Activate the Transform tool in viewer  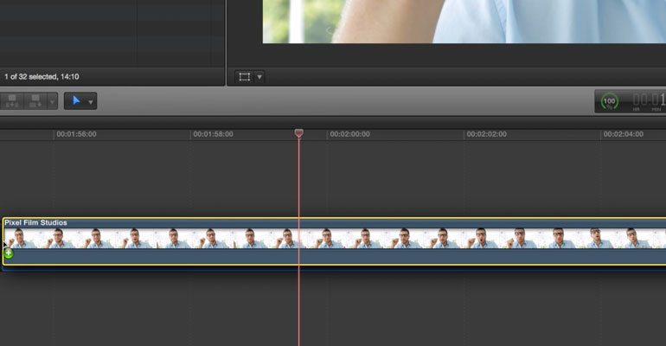244,77
